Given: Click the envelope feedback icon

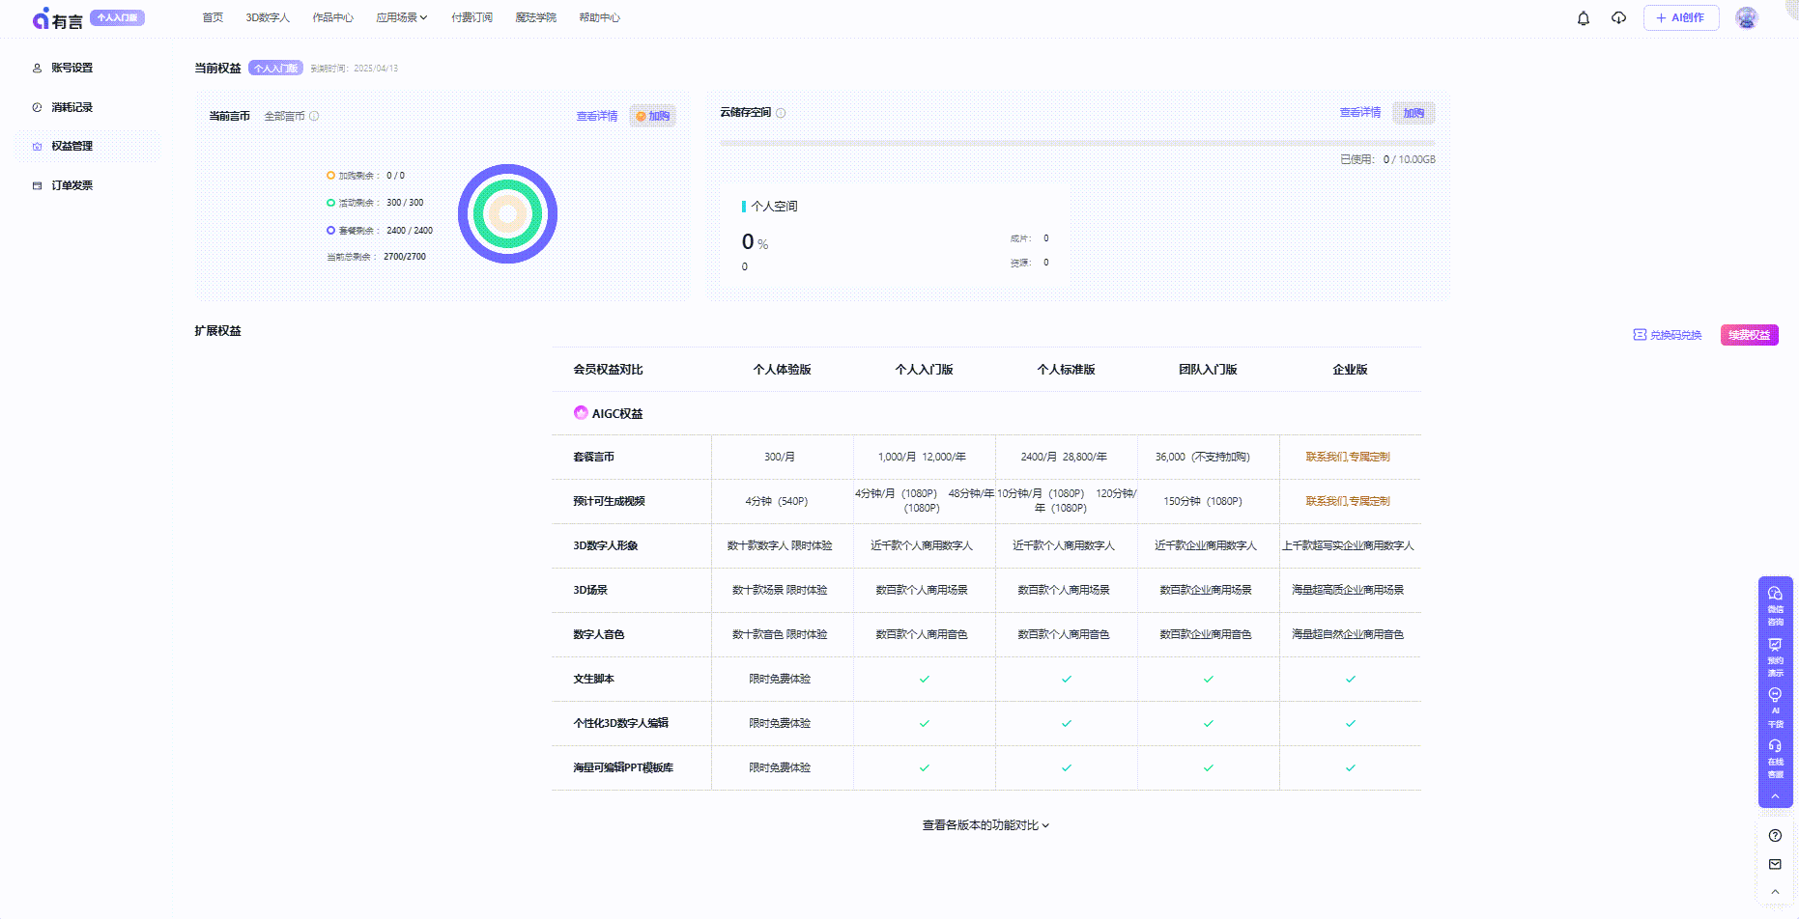Looking at the screenshot, I should (1775, 864).
